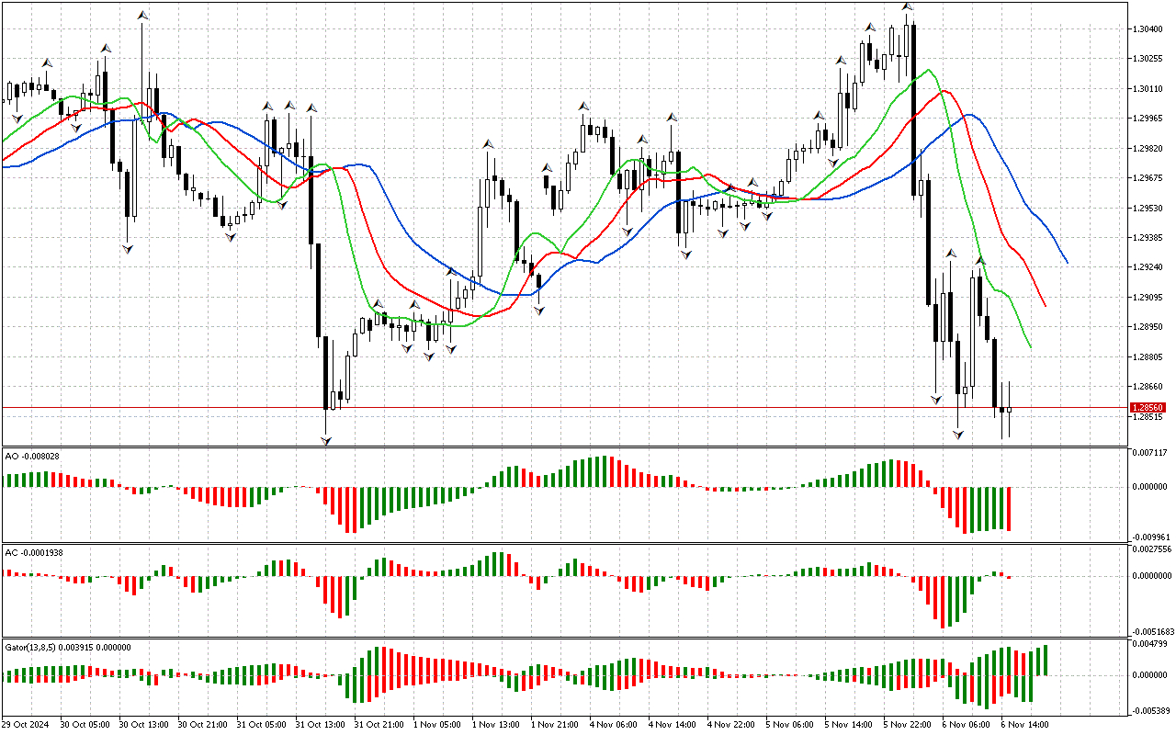Click the 1 Nov 13:00 time label
The image size is (1176, 735).
point(497,725)
